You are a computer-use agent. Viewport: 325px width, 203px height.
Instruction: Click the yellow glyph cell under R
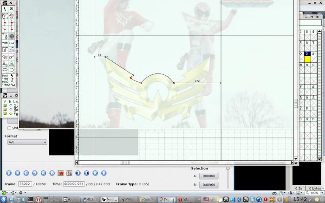tap(307, 59)
